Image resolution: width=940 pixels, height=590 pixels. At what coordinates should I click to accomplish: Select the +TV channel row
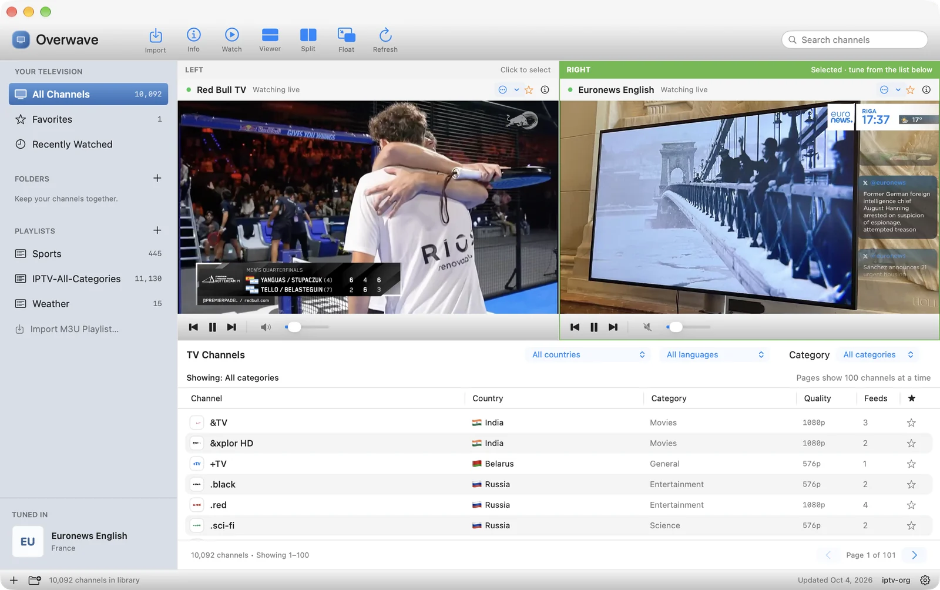pos(559,464)
